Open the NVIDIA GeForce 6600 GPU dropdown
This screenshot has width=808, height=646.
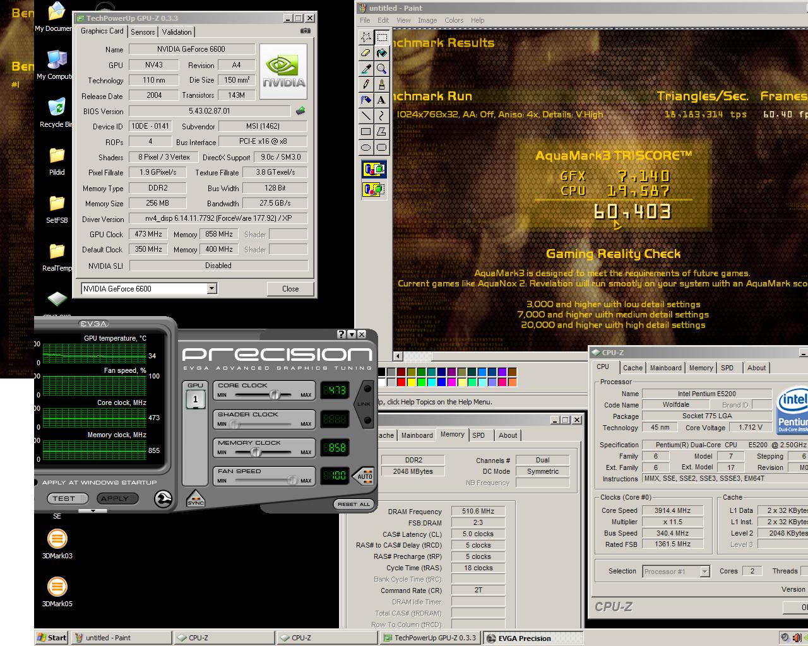click(x=212, y=289)
